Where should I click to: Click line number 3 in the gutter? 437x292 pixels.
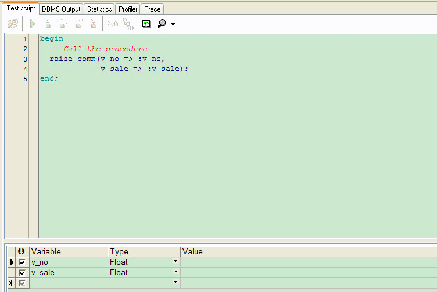tap(25, 59)
